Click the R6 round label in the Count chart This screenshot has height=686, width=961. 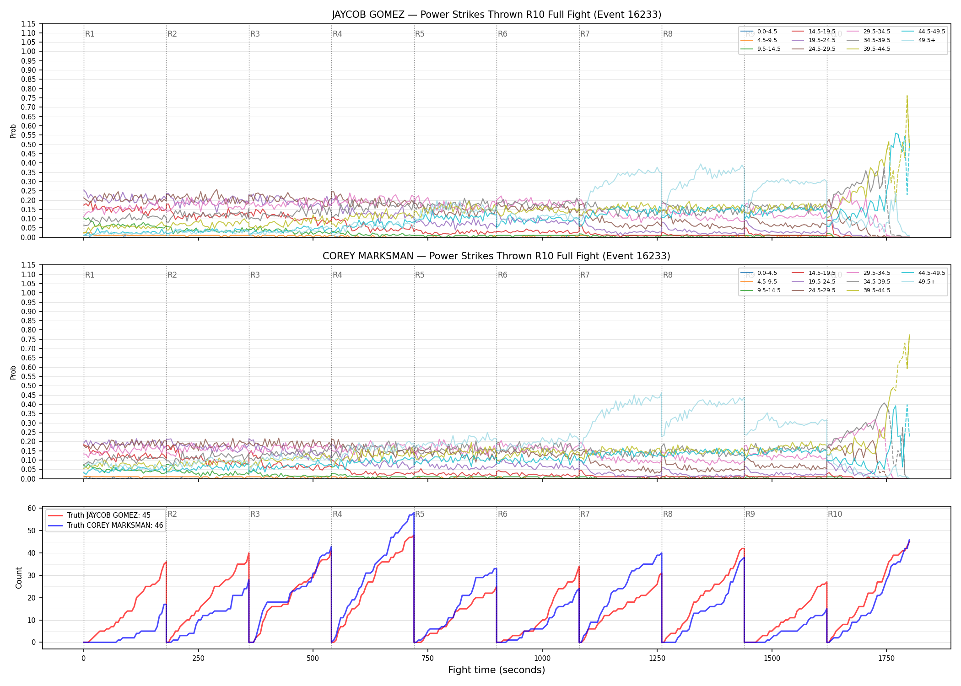tap(502, 514)
